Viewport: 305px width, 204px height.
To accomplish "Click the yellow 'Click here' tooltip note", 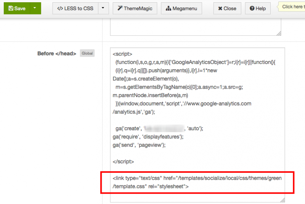I will point(292,7).
